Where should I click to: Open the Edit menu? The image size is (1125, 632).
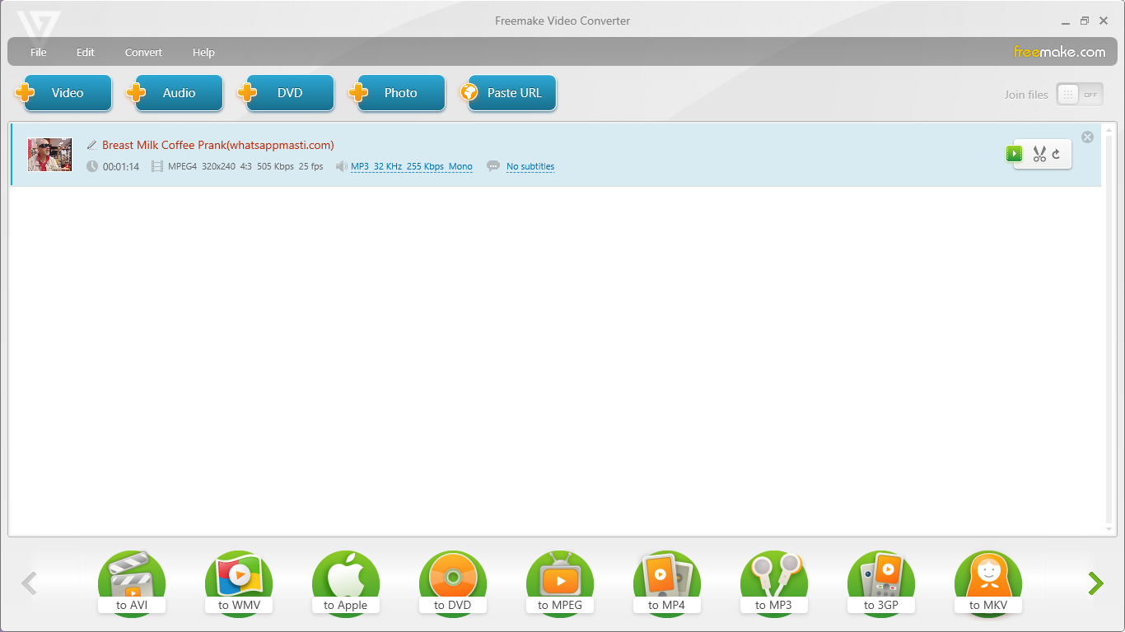[86, 52]
